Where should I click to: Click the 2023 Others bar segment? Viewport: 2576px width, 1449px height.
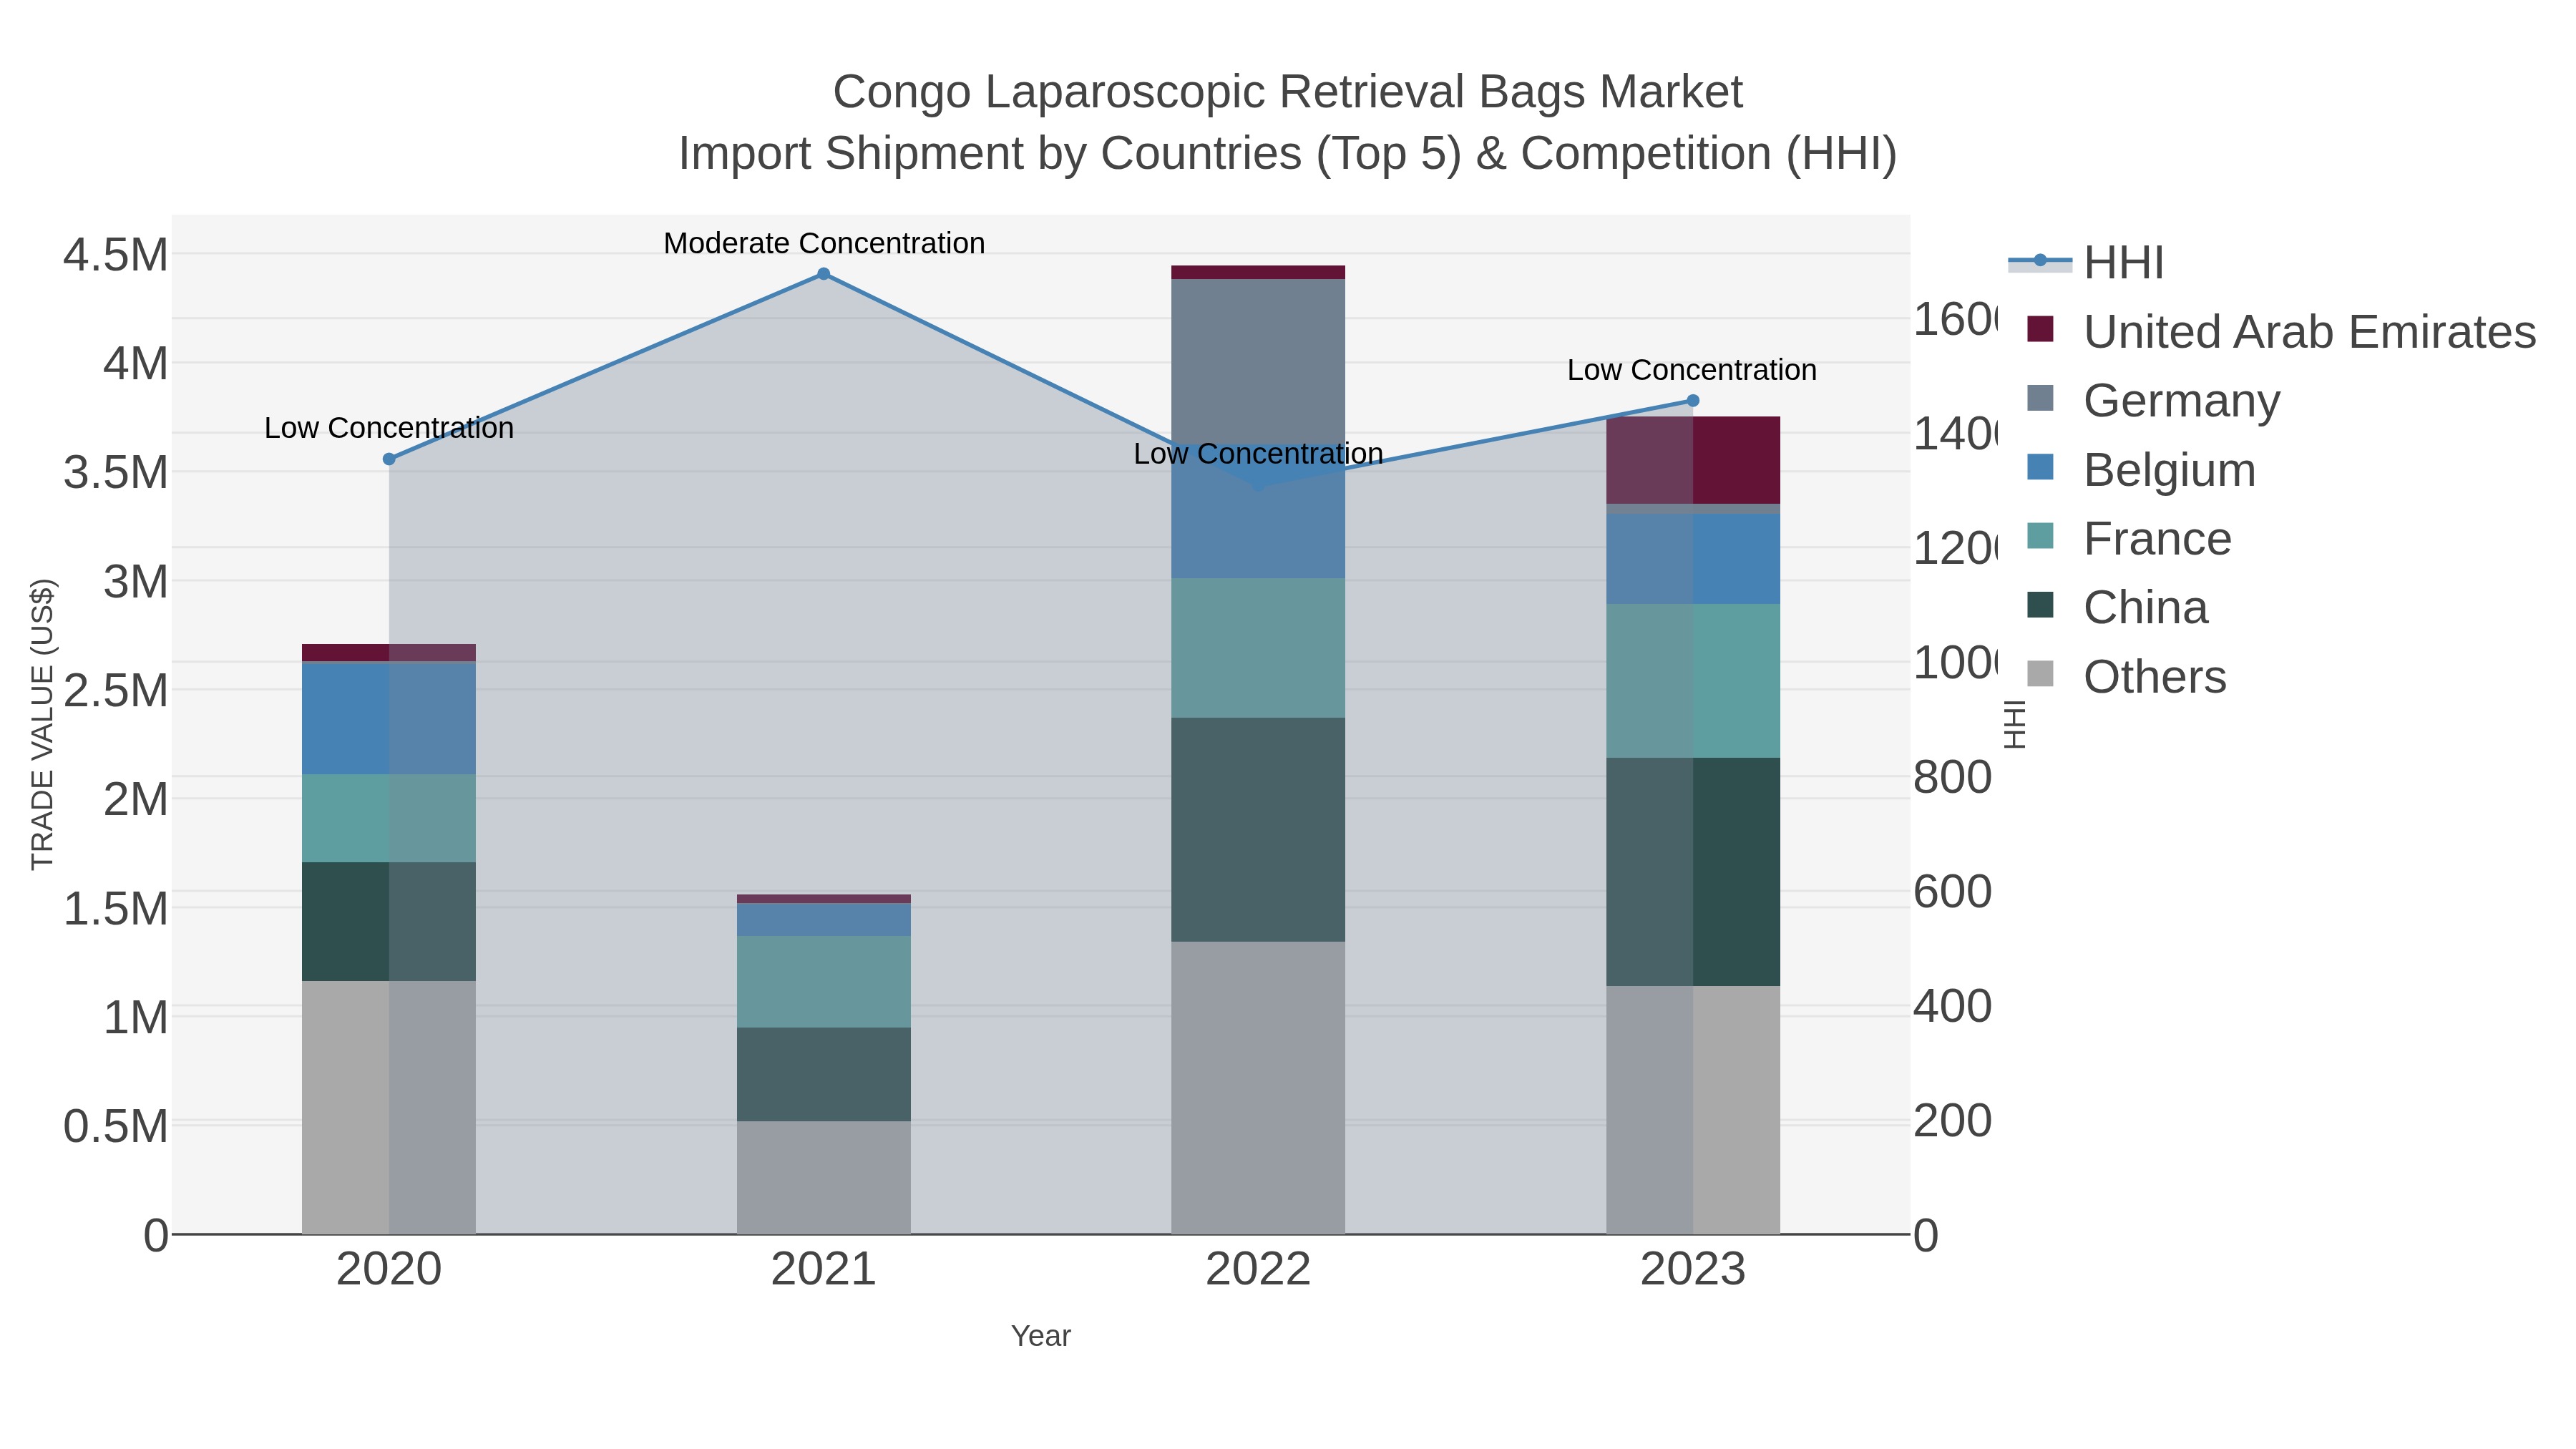tap(1692, 1110)
